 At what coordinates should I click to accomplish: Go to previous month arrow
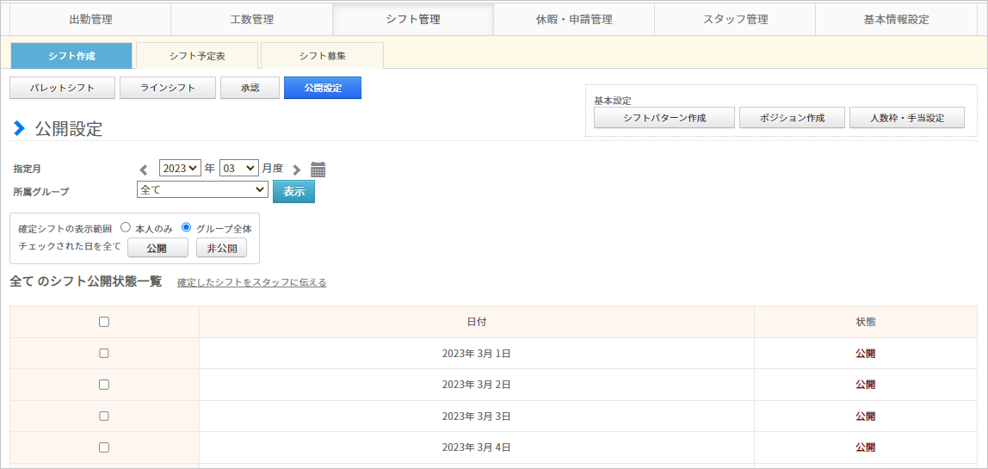tap(144, 170)
